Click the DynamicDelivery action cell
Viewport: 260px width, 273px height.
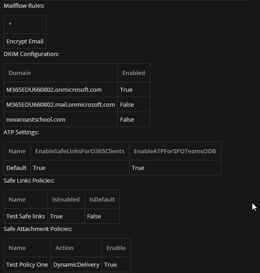click(x=76, y=265)
